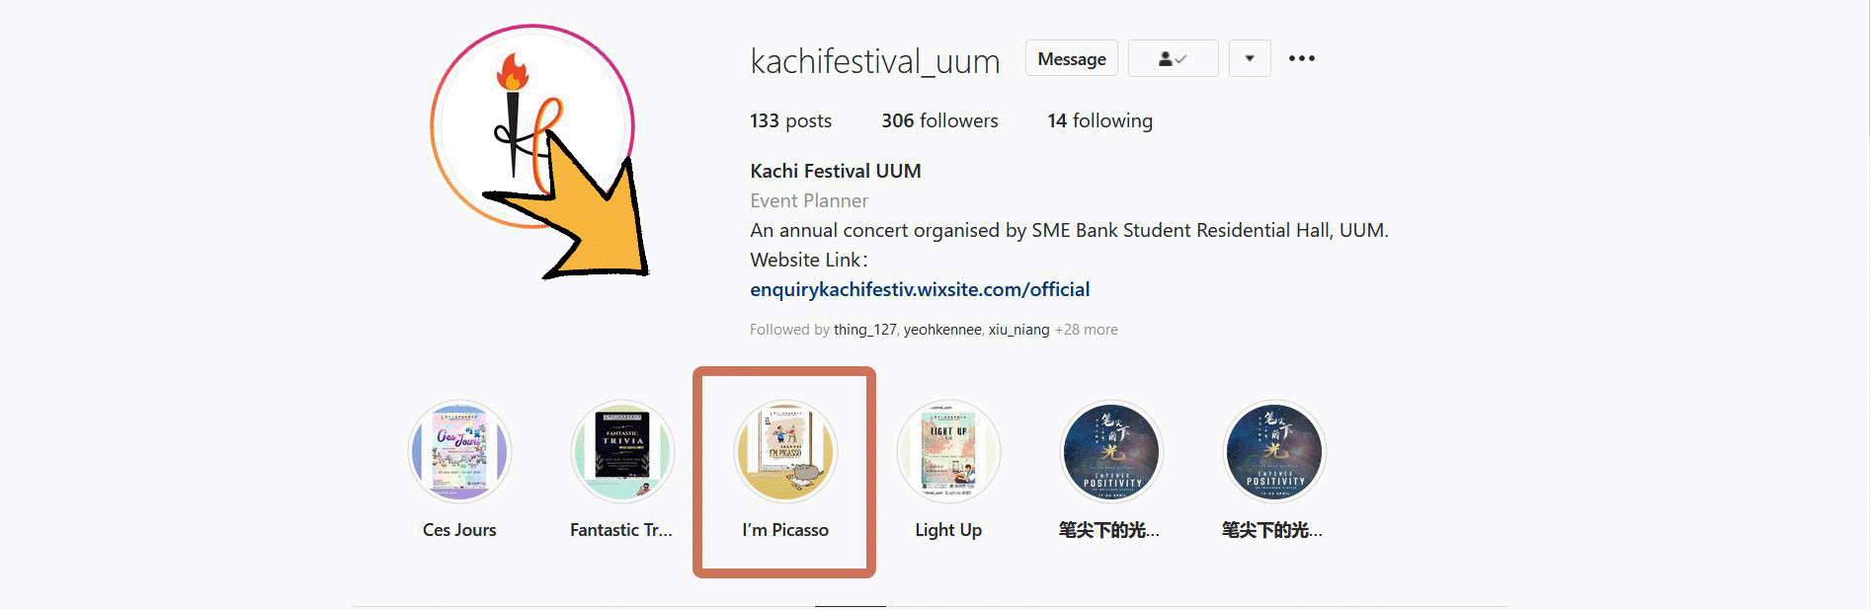Click the 133 posts count
Viewport: 1870px width, 609px height.
pos(790,120)
